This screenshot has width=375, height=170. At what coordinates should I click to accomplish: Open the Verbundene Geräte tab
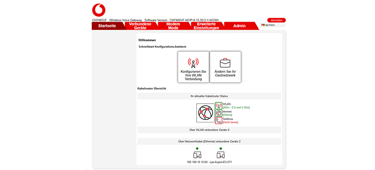[x=140, y=26]
